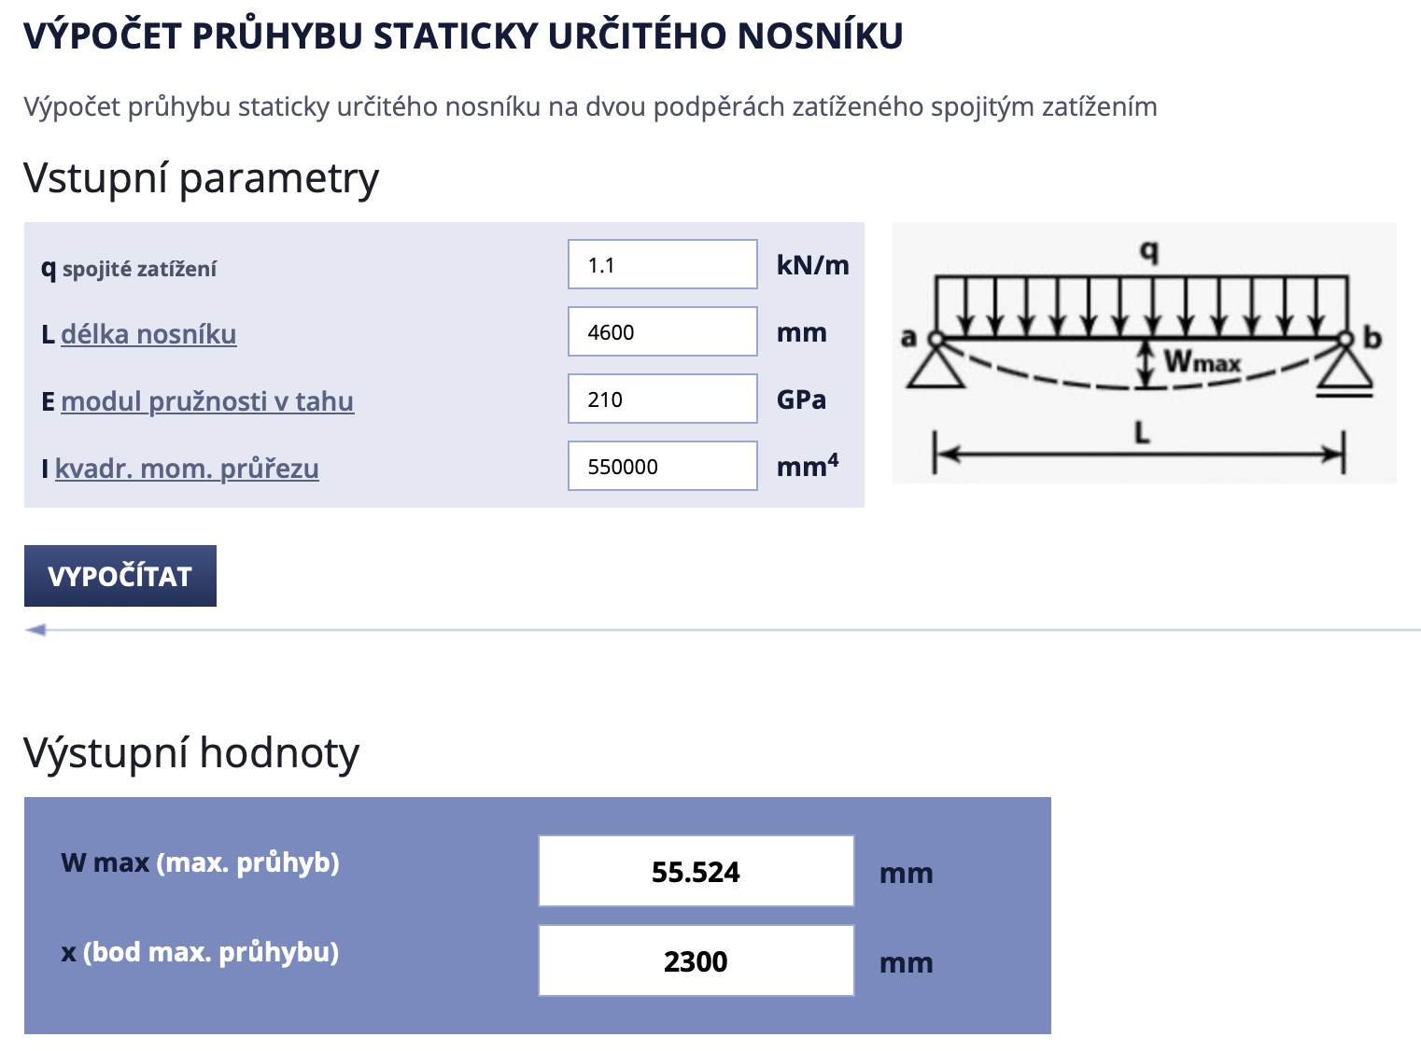
Task: Click the left triangular support 'a' in diagram
Action: click(x=935, y=365)
